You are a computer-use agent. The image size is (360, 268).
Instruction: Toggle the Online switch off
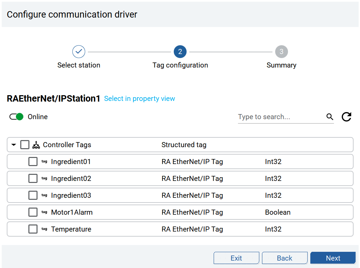click(17, 117)
